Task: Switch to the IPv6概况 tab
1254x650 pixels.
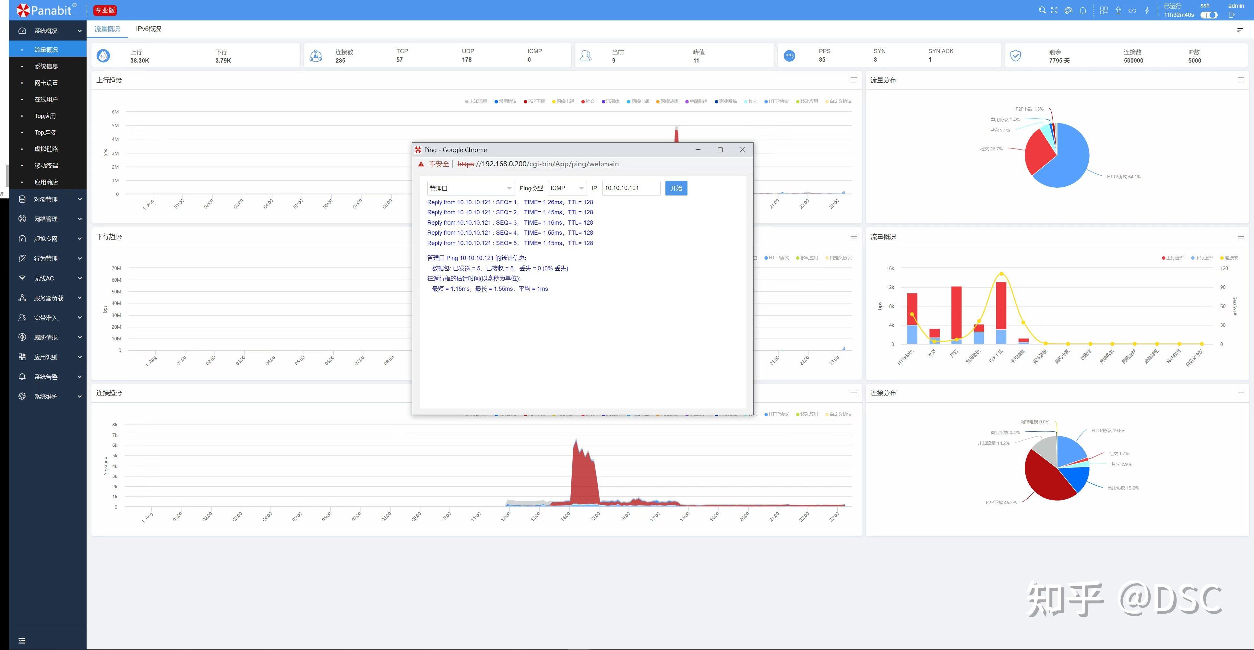Action: [x=149, y=29]
